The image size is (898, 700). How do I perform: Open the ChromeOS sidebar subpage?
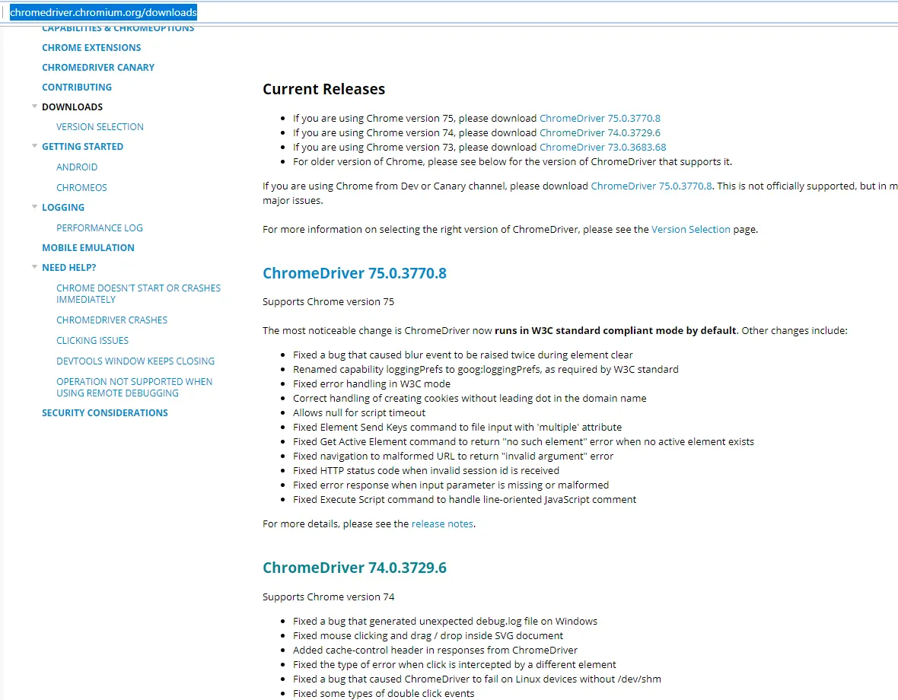pos(81,188)
